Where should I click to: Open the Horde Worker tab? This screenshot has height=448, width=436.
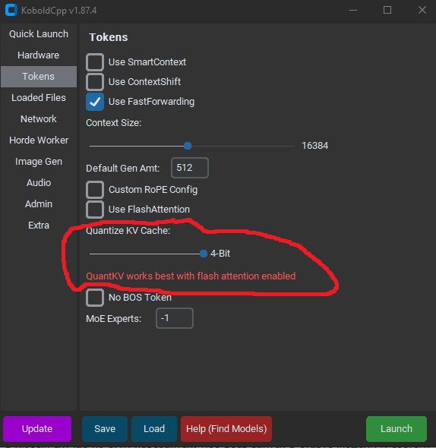[39, 140]
